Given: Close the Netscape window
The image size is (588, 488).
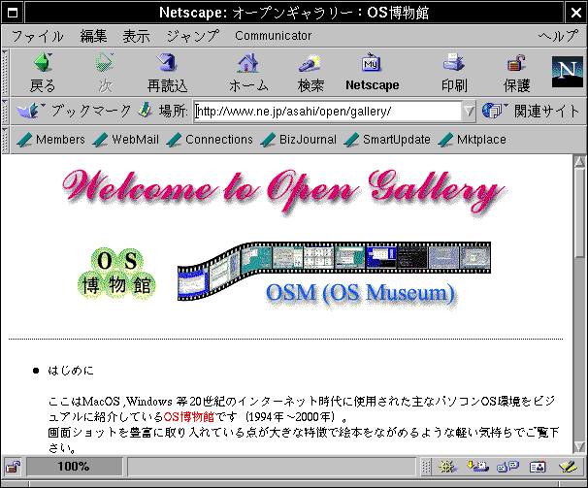Looking at the screenshot, I should click(x=575, y=13).
